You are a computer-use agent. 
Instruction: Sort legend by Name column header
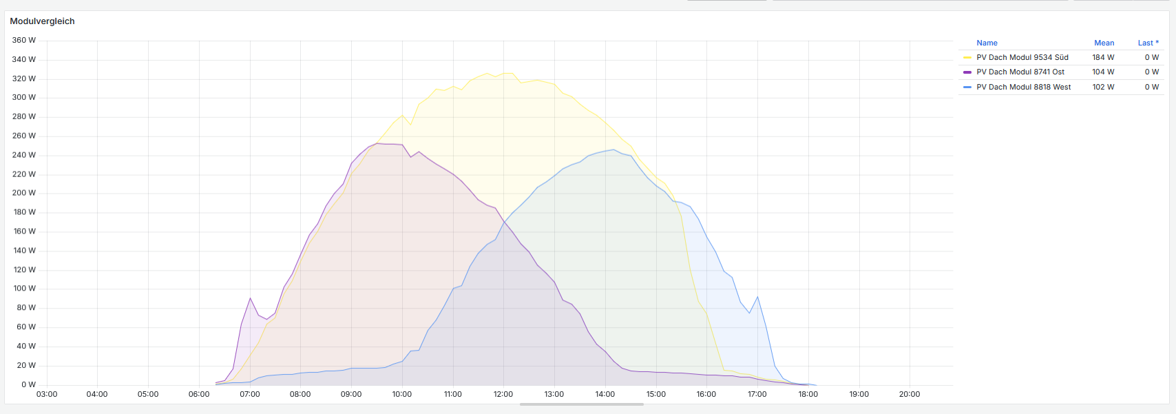coord(987,43)
